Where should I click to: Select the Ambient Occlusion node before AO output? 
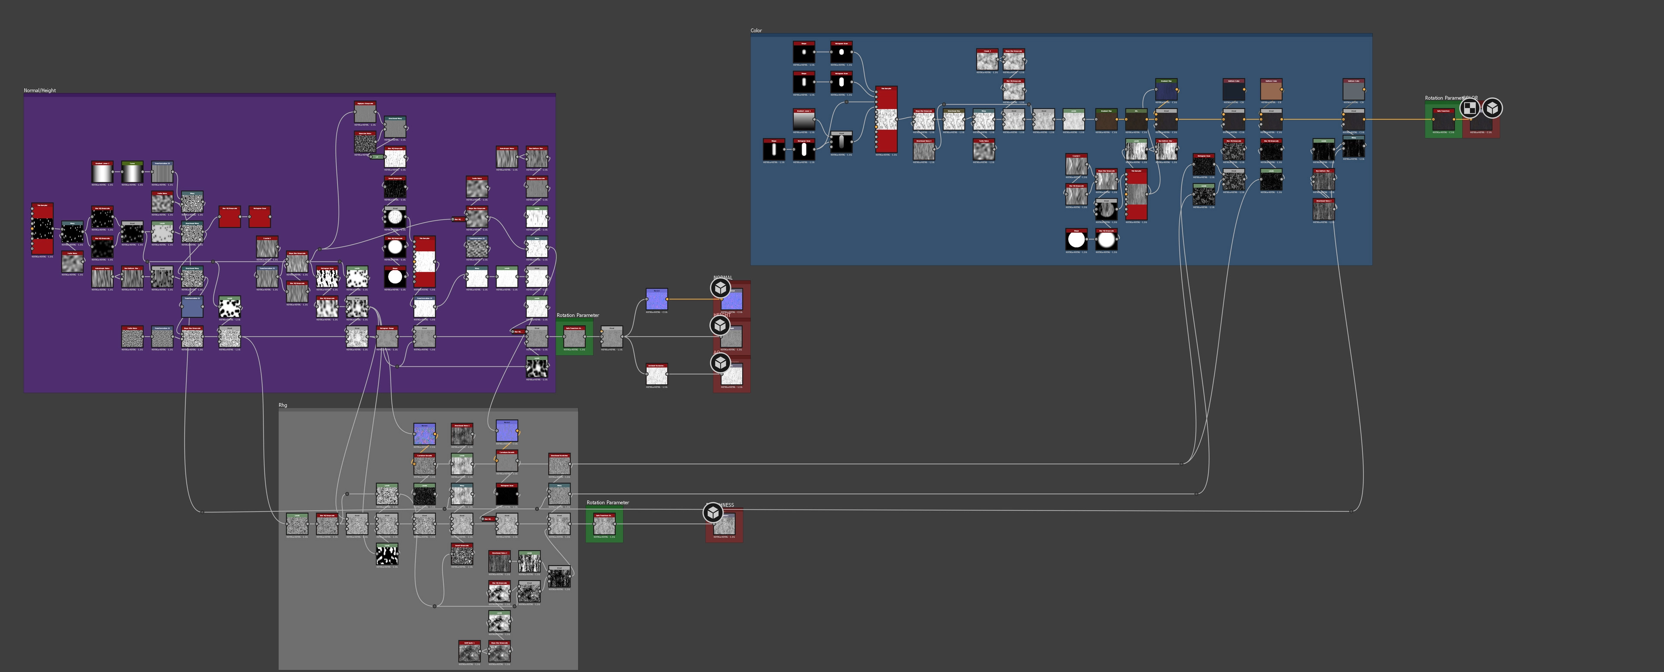point(656,375)
